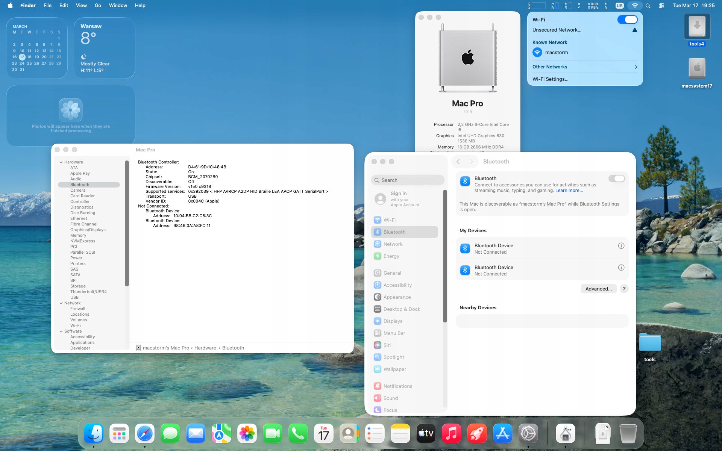The image size is (722, 451).
Task: Click the Settings Search field
Action: 408,180
